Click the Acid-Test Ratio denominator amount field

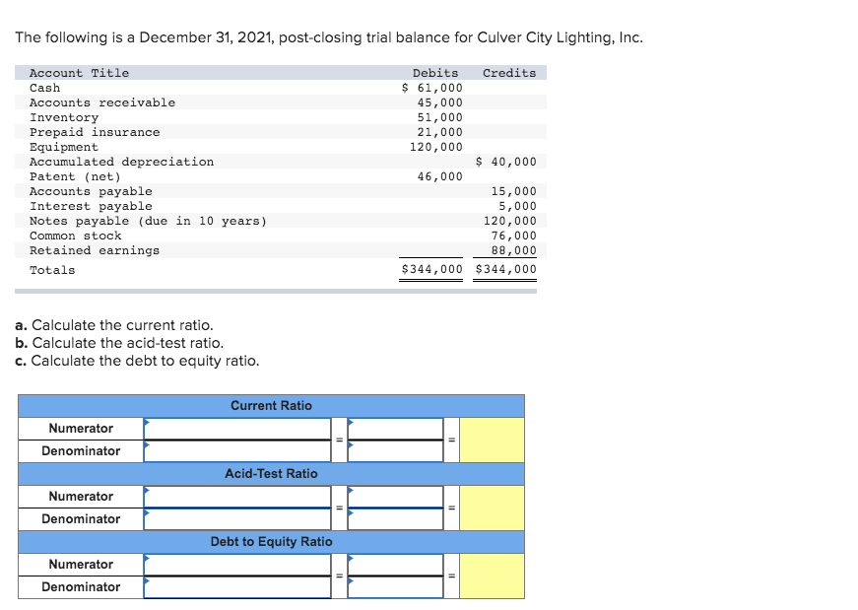tap(396, 519)
